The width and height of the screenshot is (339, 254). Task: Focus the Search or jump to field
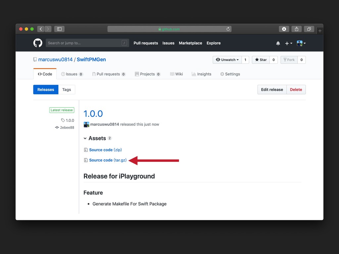tap(87, 43)
